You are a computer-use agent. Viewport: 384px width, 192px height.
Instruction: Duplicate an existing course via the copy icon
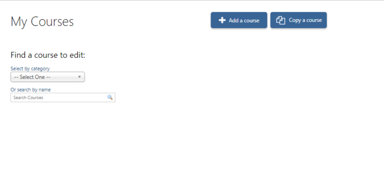point(280,20)
